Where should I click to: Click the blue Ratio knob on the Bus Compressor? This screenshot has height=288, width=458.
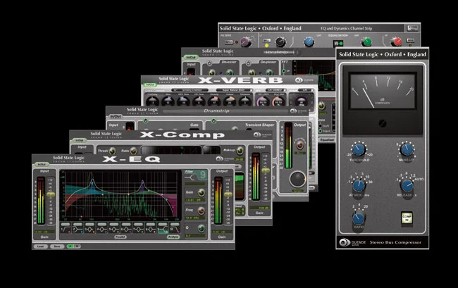(359, 218)
